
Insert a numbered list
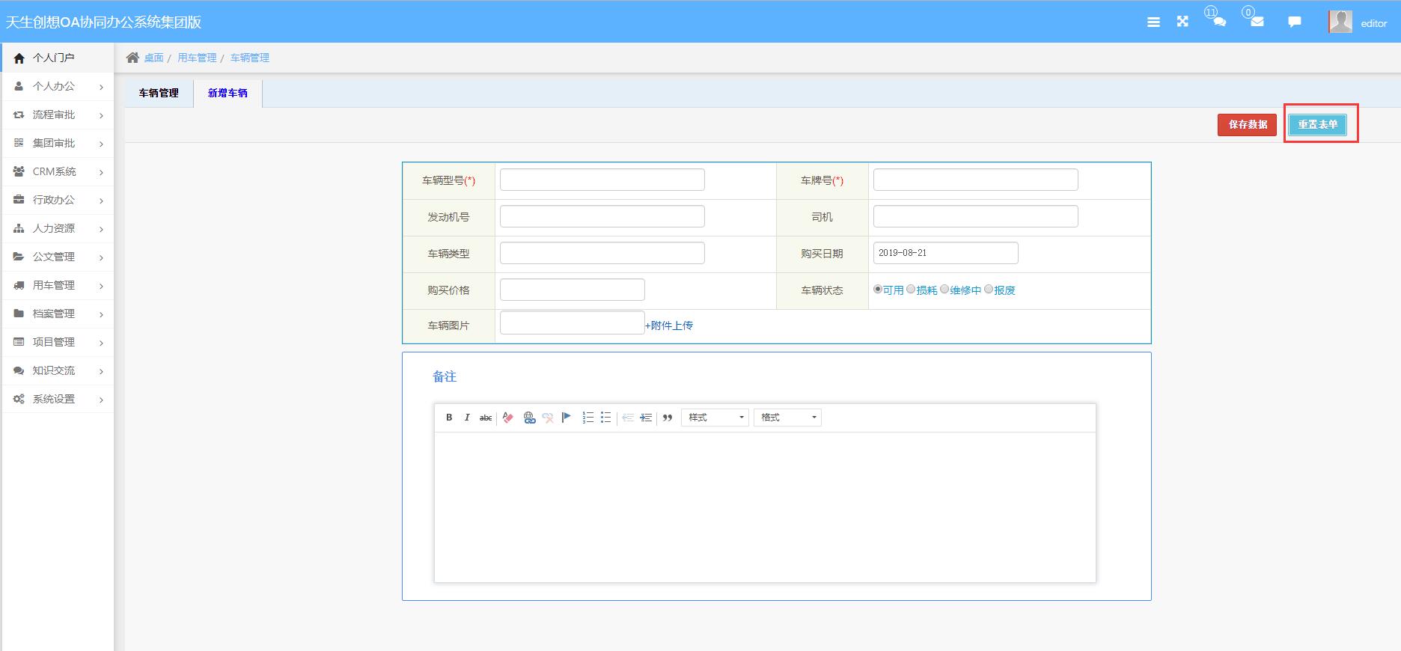click(x=588, y=418)
